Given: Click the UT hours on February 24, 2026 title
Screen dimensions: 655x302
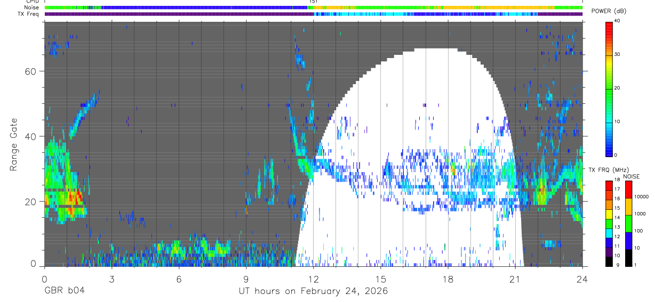Looking at the screenshot, I should point(313,291).
